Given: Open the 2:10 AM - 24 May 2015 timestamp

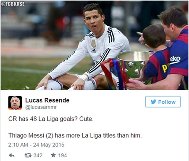Looking at the screenshot, I should [x=36, y=145].
